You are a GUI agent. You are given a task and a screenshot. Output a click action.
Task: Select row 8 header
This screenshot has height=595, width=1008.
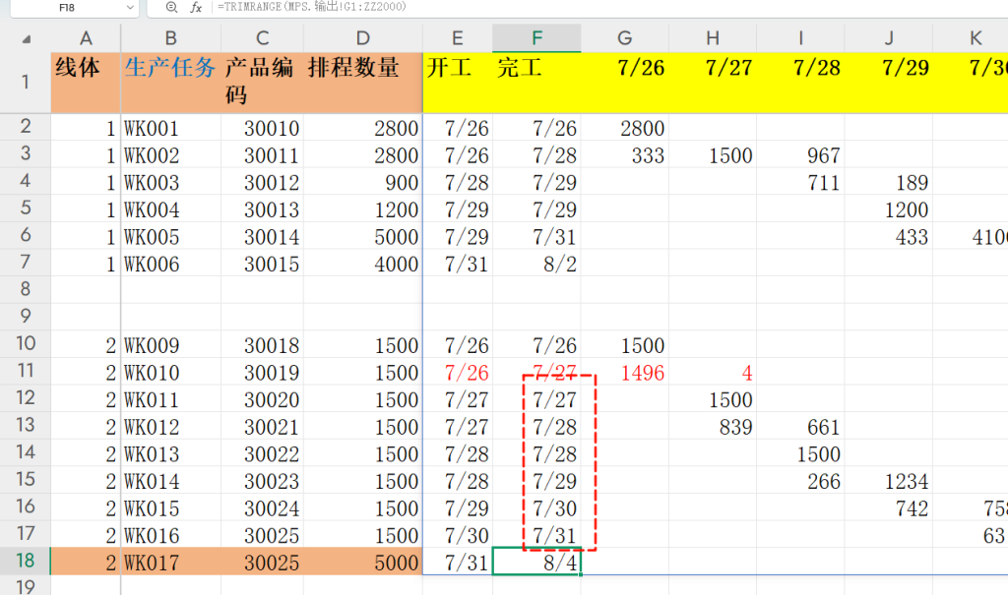[x=25, y=289]
